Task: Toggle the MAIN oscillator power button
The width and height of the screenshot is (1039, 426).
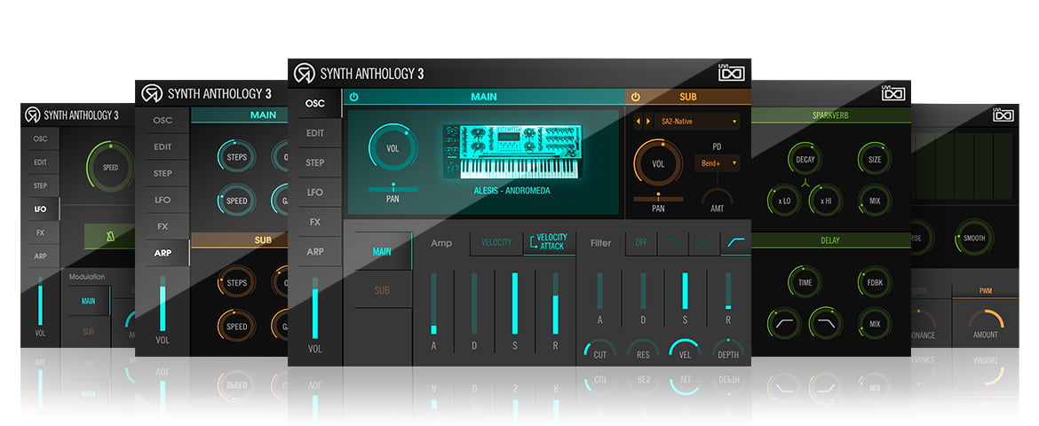Action: click(353, 97)
